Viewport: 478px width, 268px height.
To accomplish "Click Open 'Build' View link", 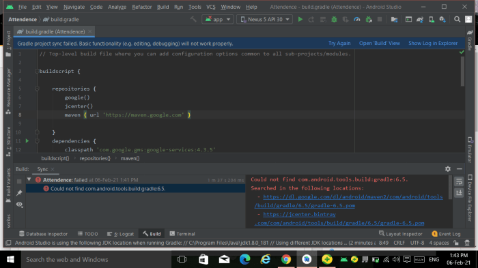I will pyautogui.click(x=380, y=43).
